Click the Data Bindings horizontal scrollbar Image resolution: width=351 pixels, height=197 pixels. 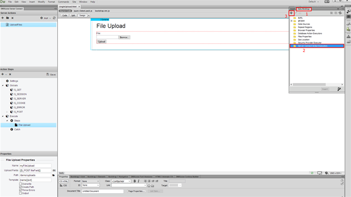pyautogui.click(x=309, y=84)
